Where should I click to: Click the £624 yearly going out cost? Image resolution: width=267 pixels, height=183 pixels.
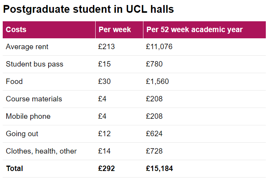click(154, 134)
